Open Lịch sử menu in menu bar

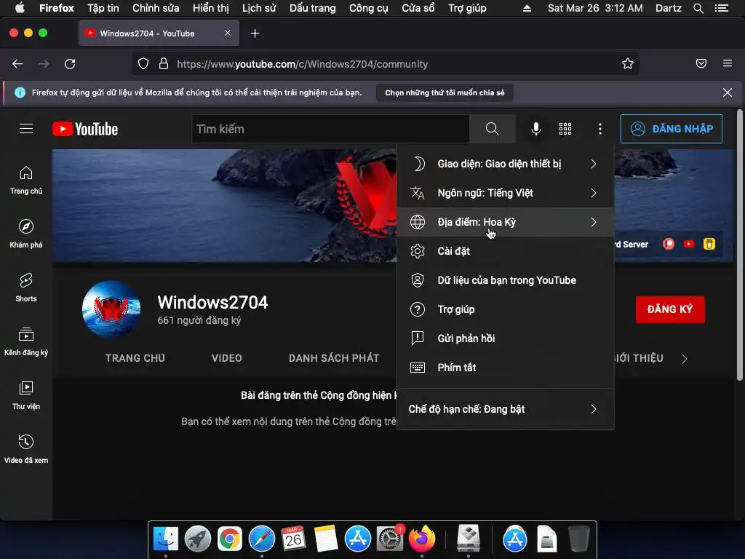[x=258, y=8]
